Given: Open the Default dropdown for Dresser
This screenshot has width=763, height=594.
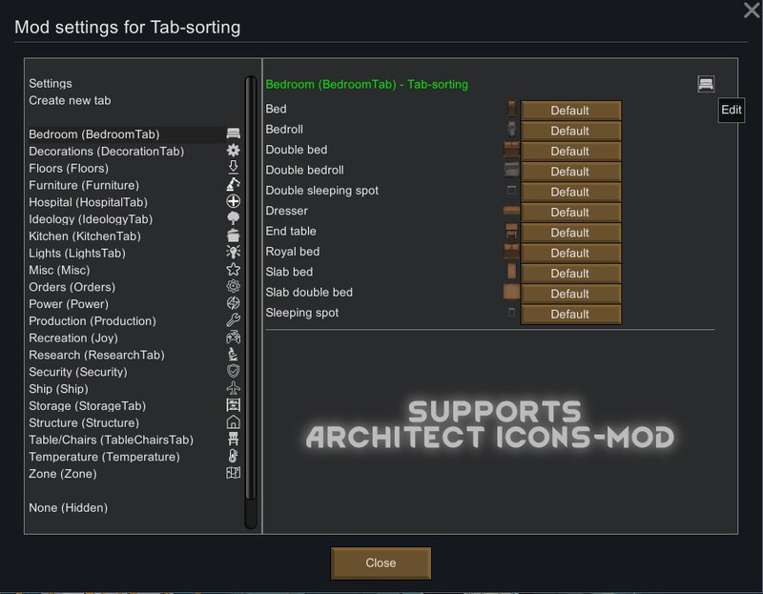Looking at the screenshot, I should [570, 212].
